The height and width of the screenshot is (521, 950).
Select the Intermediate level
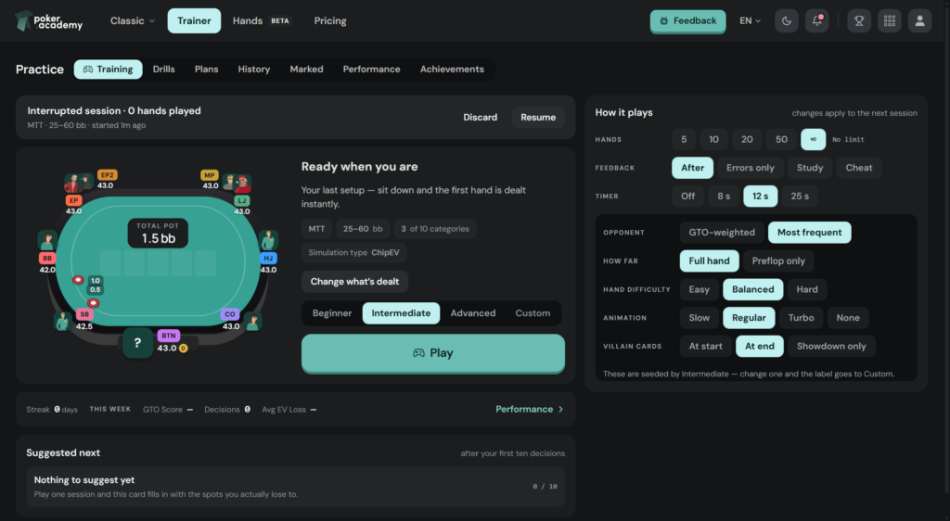click(x=401, y=312)
